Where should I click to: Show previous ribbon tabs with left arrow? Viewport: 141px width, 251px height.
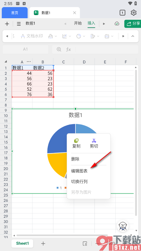[65, 24]
